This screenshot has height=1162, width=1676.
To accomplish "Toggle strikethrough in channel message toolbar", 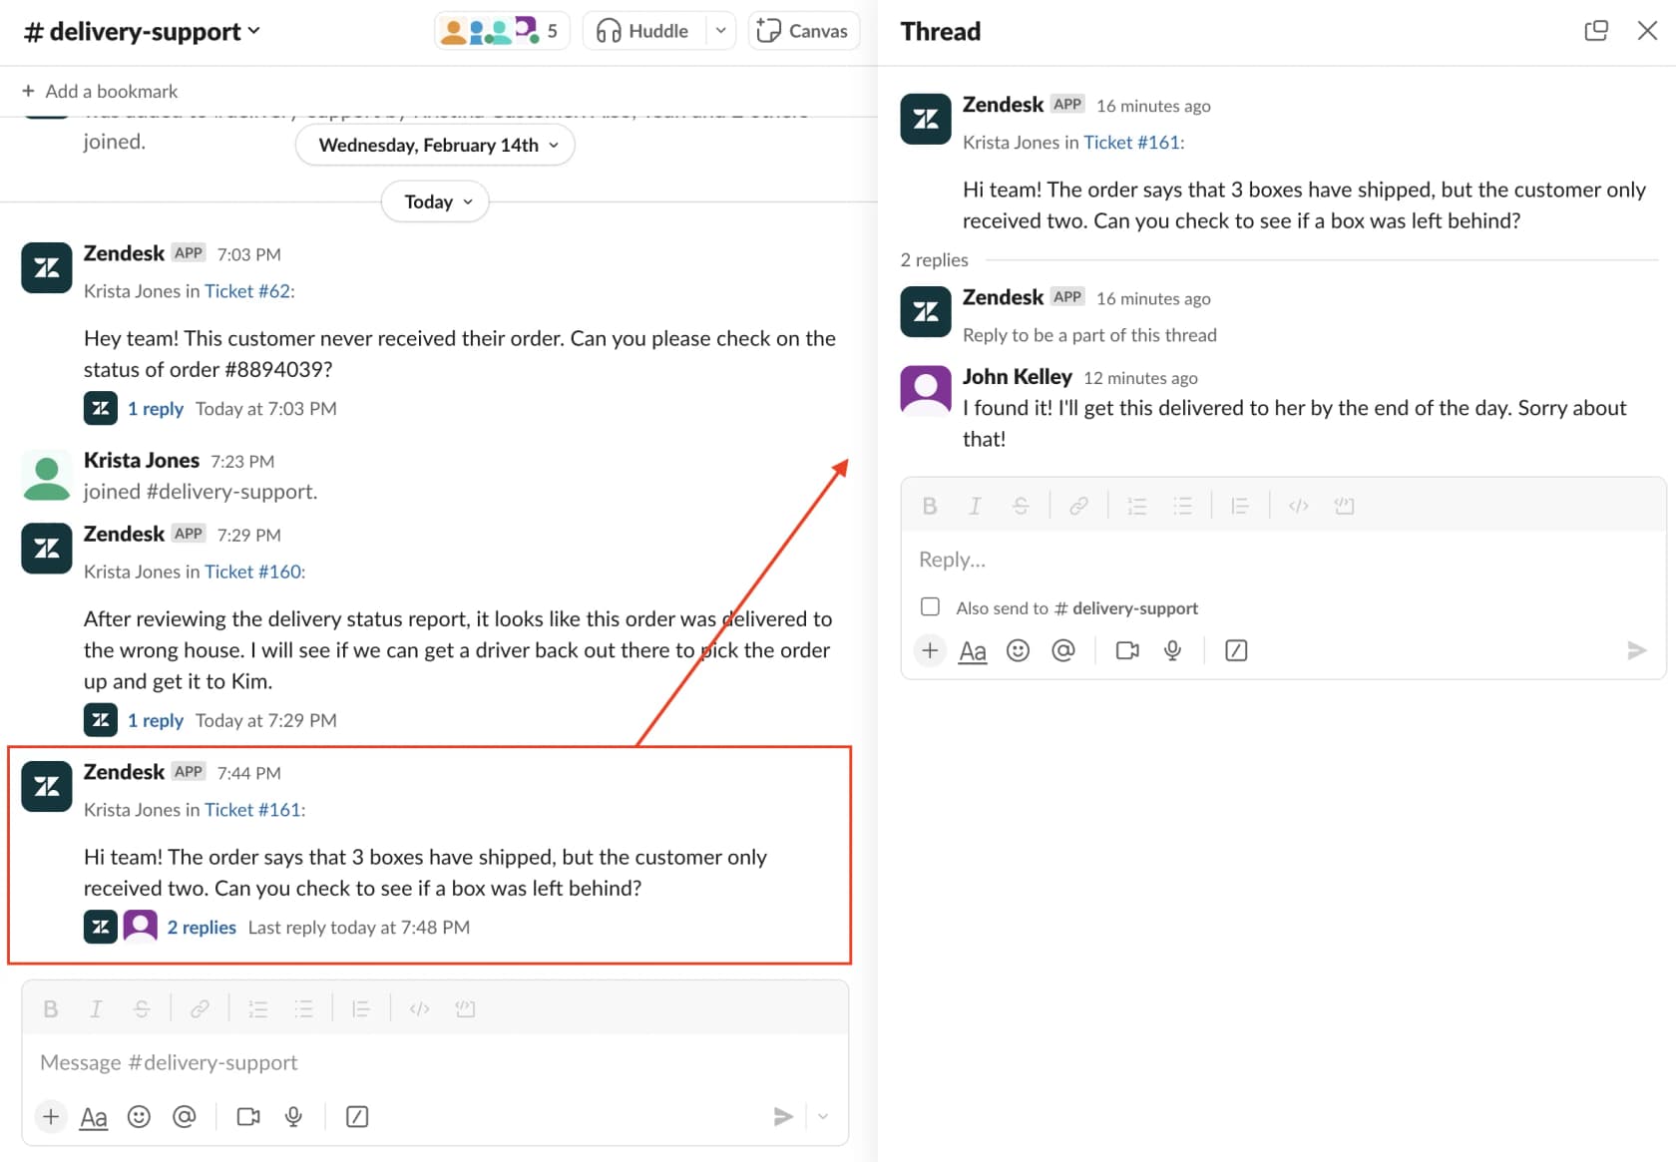I will [142, 1009].
